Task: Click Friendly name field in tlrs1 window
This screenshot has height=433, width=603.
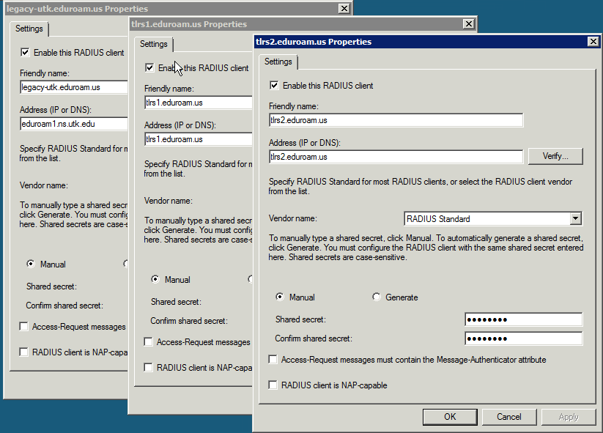Action: (199, 103)
